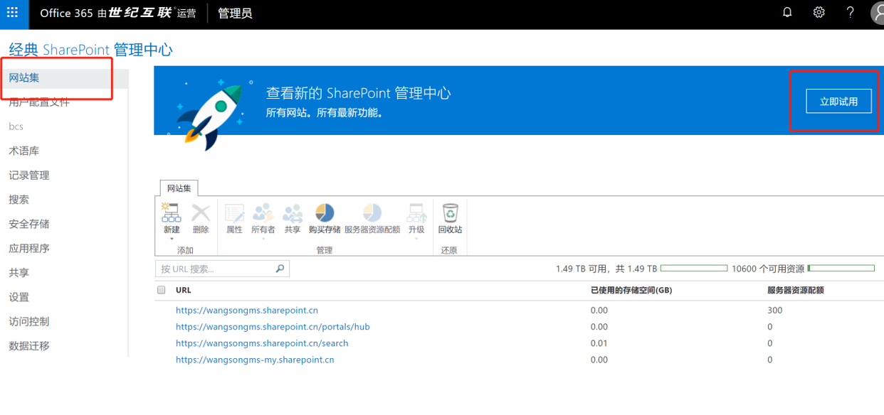
Task: Click the 管理员 header link
Action: [235, 14]
